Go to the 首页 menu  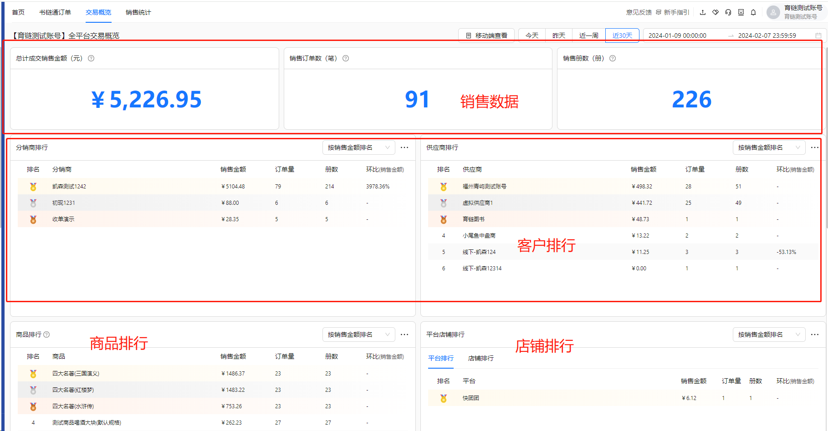(x=18, y=12)
